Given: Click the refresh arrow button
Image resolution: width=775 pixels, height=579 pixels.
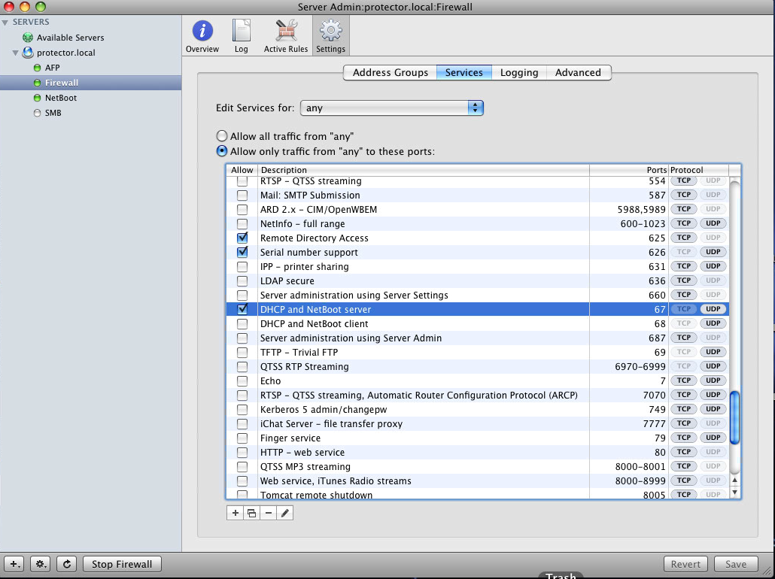Looking at the screenshot, I should coord(67,564).
